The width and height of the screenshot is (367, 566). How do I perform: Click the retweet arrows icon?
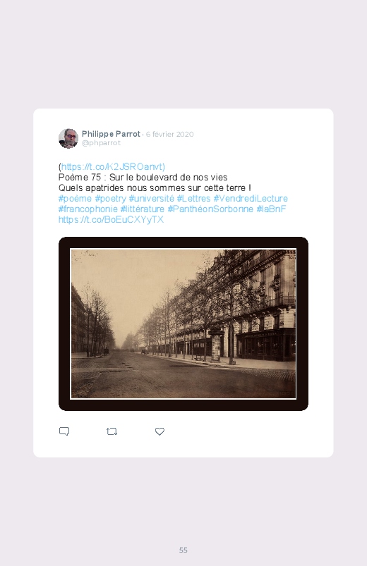pos(112,431)
